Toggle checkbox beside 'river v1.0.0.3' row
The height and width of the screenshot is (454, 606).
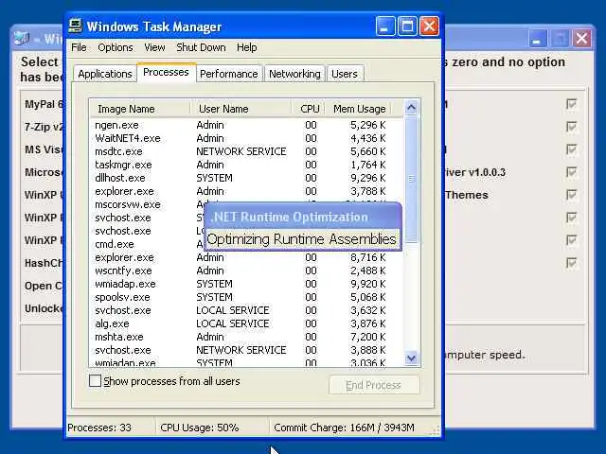tap(571, 172)
